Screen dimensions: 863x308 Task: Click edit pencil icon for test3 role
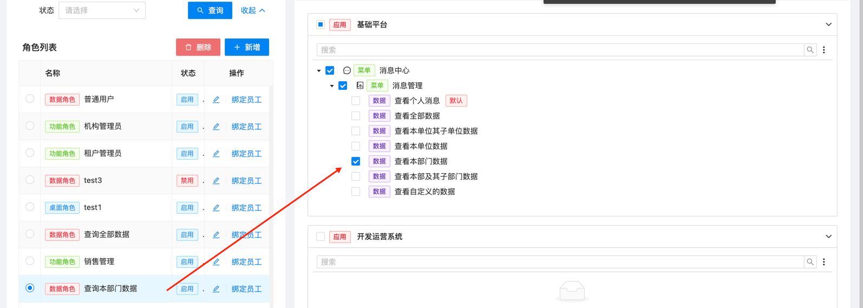(216, 181)
